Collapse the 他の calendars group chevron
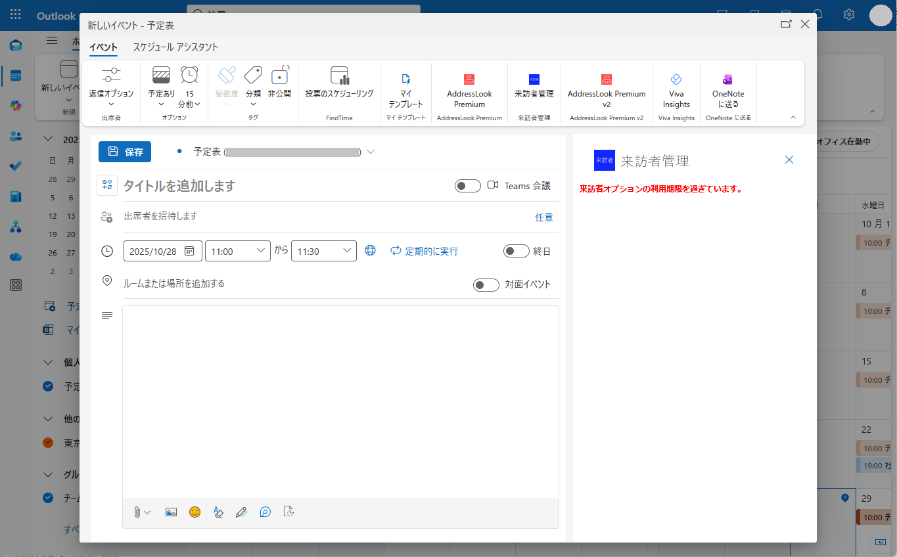The image size is (897, 557). [x=48, y=418]
